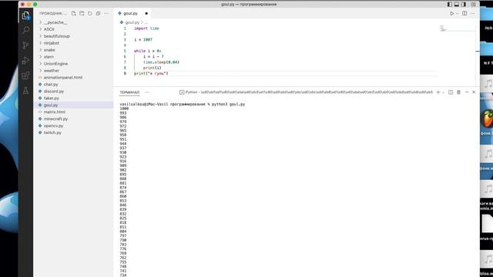Open editor more actions ellipsis
This screenshot has width=493, height=277.
coord(472,14)
